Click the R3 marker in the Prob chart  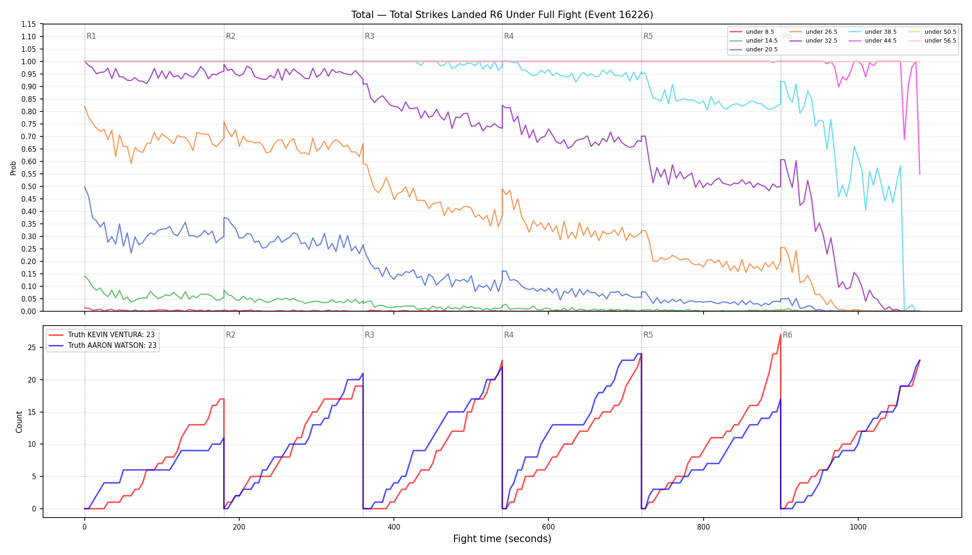coord(369,36)
